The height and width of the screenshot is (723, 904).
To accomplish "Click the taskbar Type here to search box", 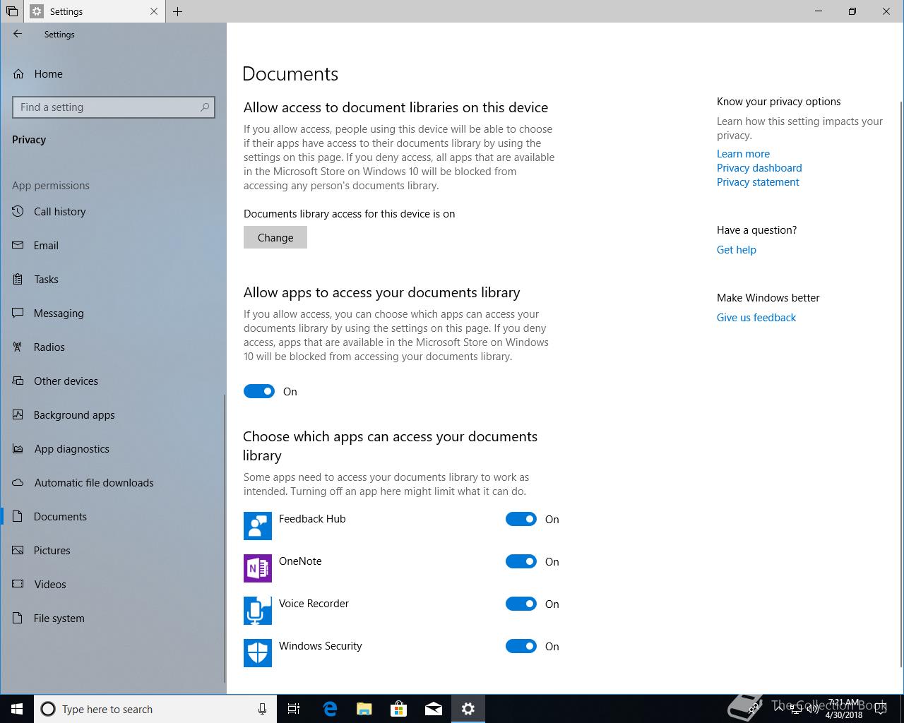I will pyautogui.click(x=155, y=709).
